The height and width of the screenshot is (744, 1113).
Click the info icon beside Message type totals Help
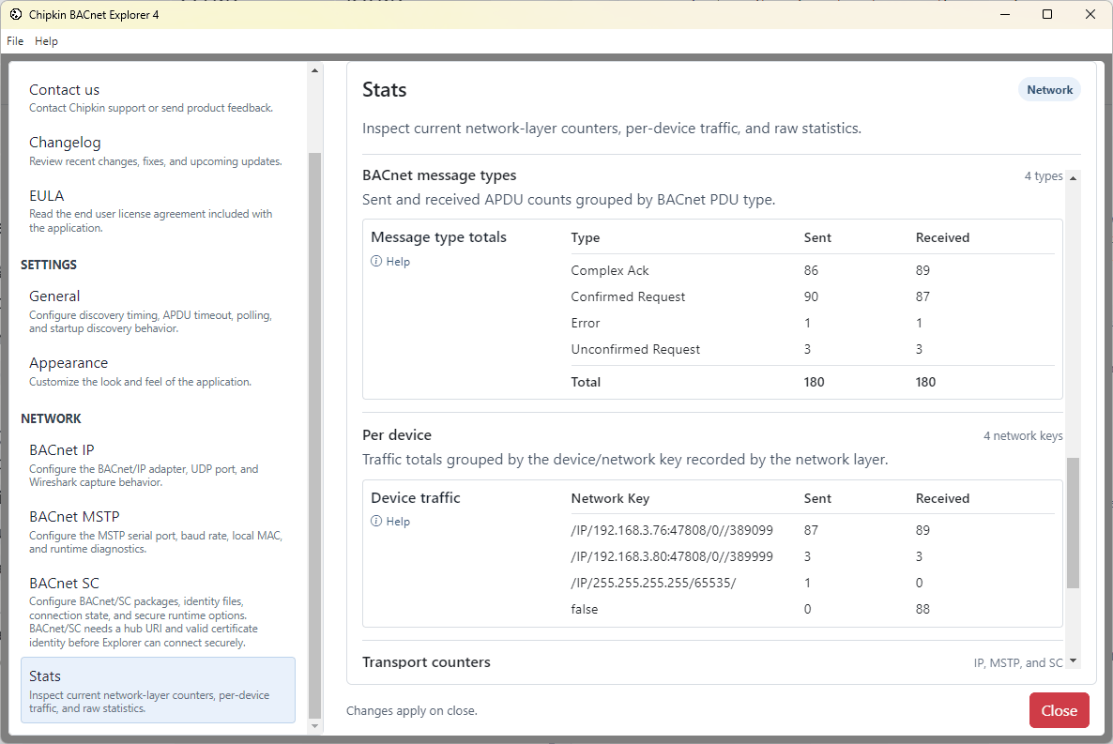pos(376,261)
